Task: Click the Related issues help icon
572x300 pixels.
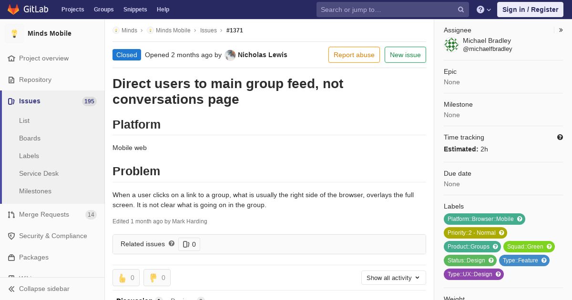Action: click(172, 243)
